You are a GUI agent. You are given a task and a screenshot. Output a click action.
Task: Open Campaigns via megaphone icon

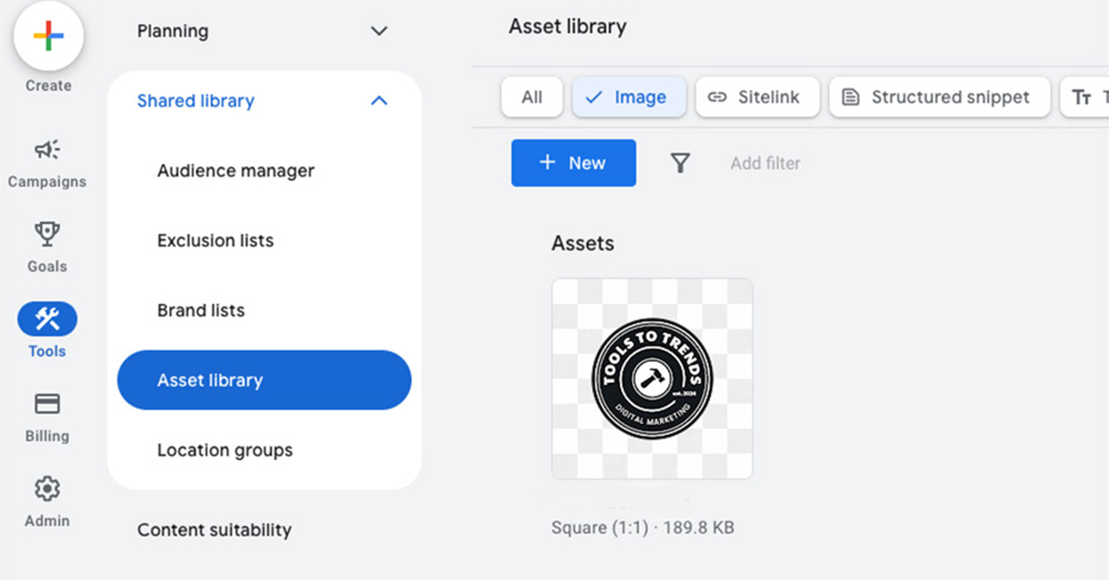(47, 150)
